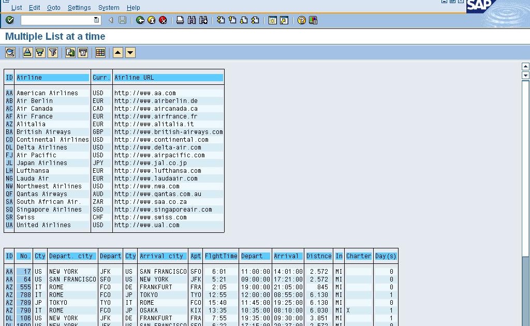Select the Sort Descending icon
The width and height of the screenshot is (530, 326).
(x=40, y=52)
